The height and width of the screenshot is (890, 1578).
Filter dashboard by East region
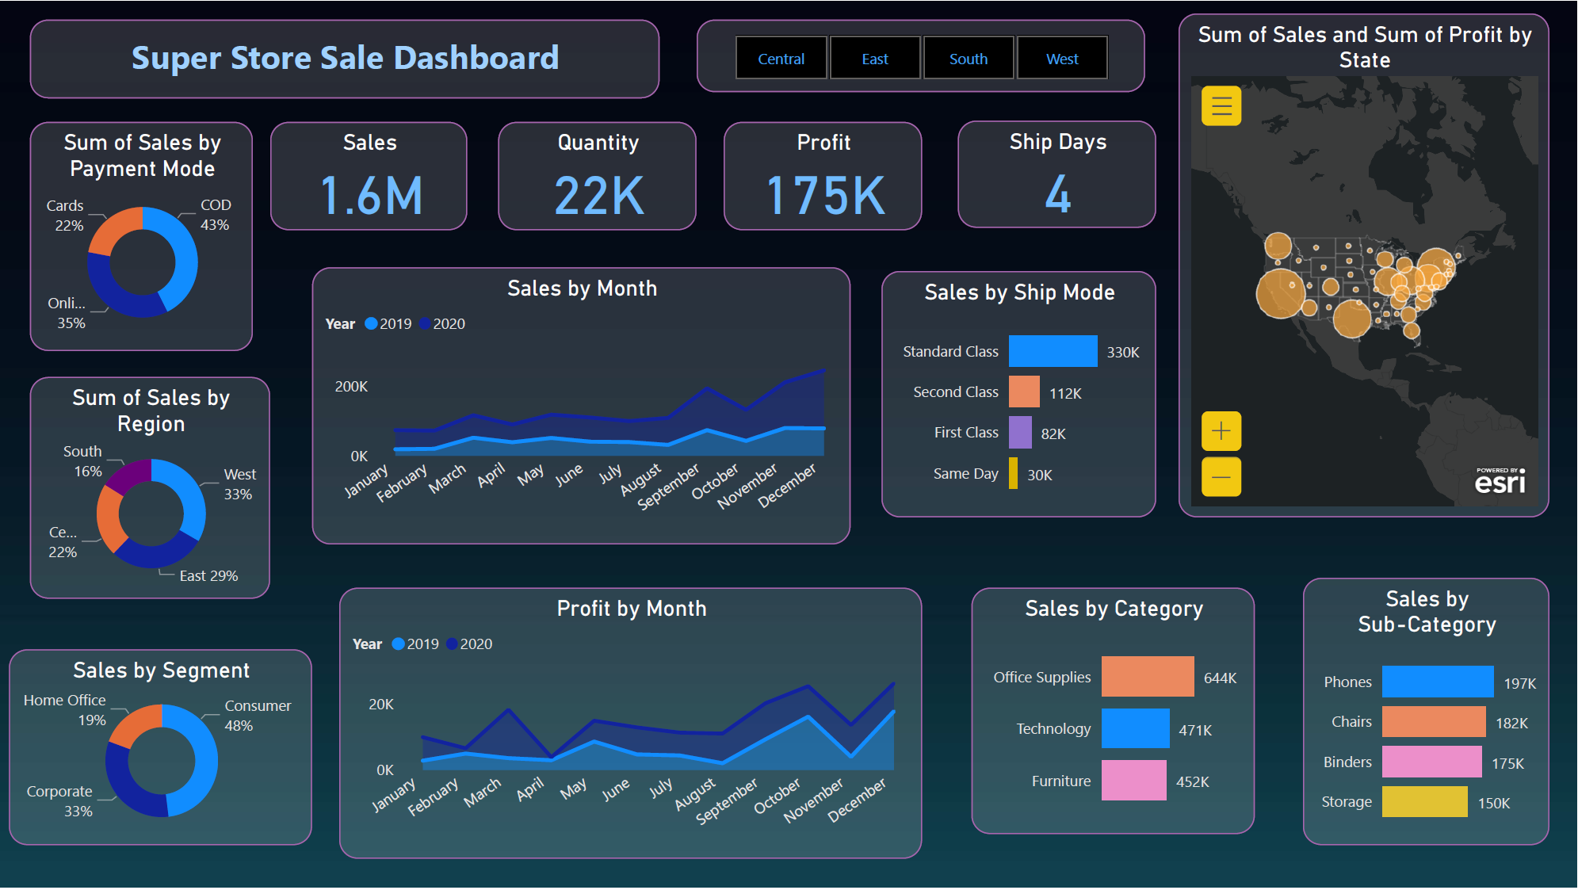(874, 58)
